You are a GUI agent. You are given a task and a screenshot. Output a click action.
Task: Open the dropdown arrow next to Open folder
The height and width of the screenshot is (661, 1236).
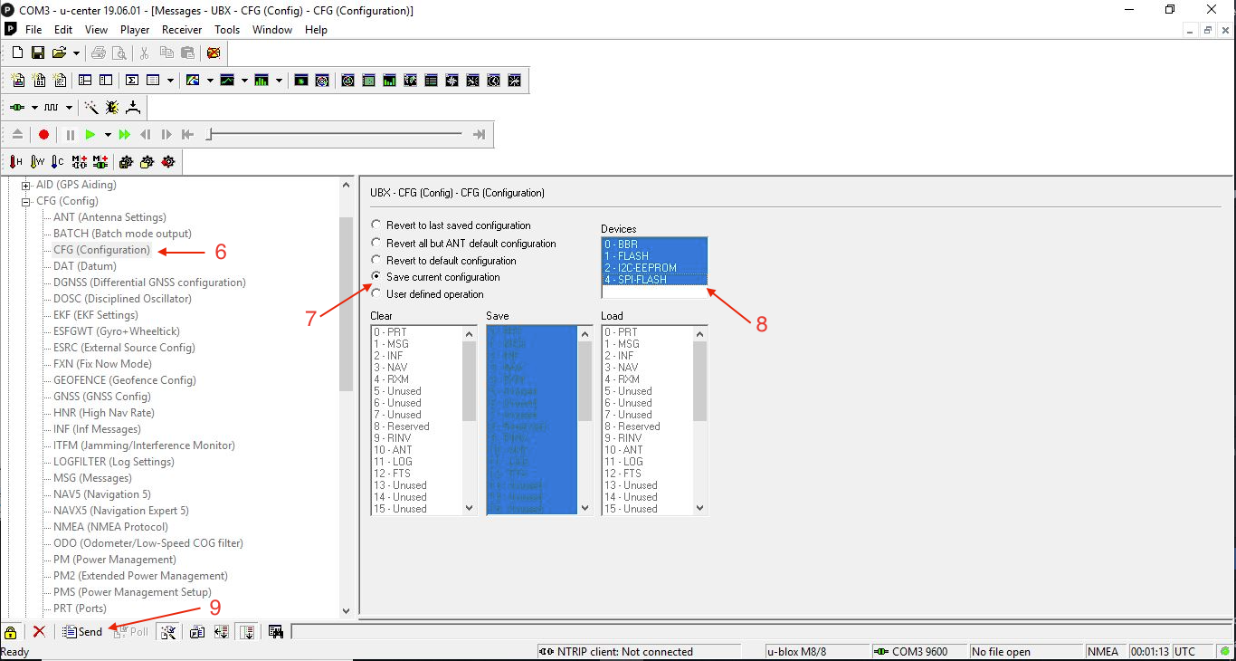(76, 53)
